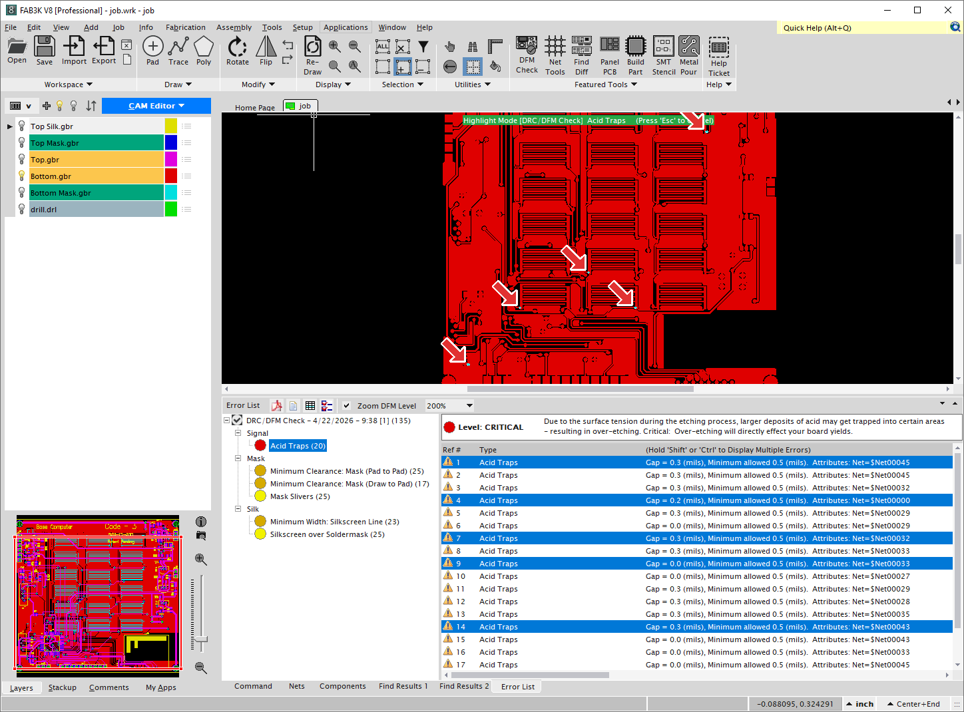Toggle visibility of Bottom.gbr layer

pyautogui.click(x=22, y=176)
